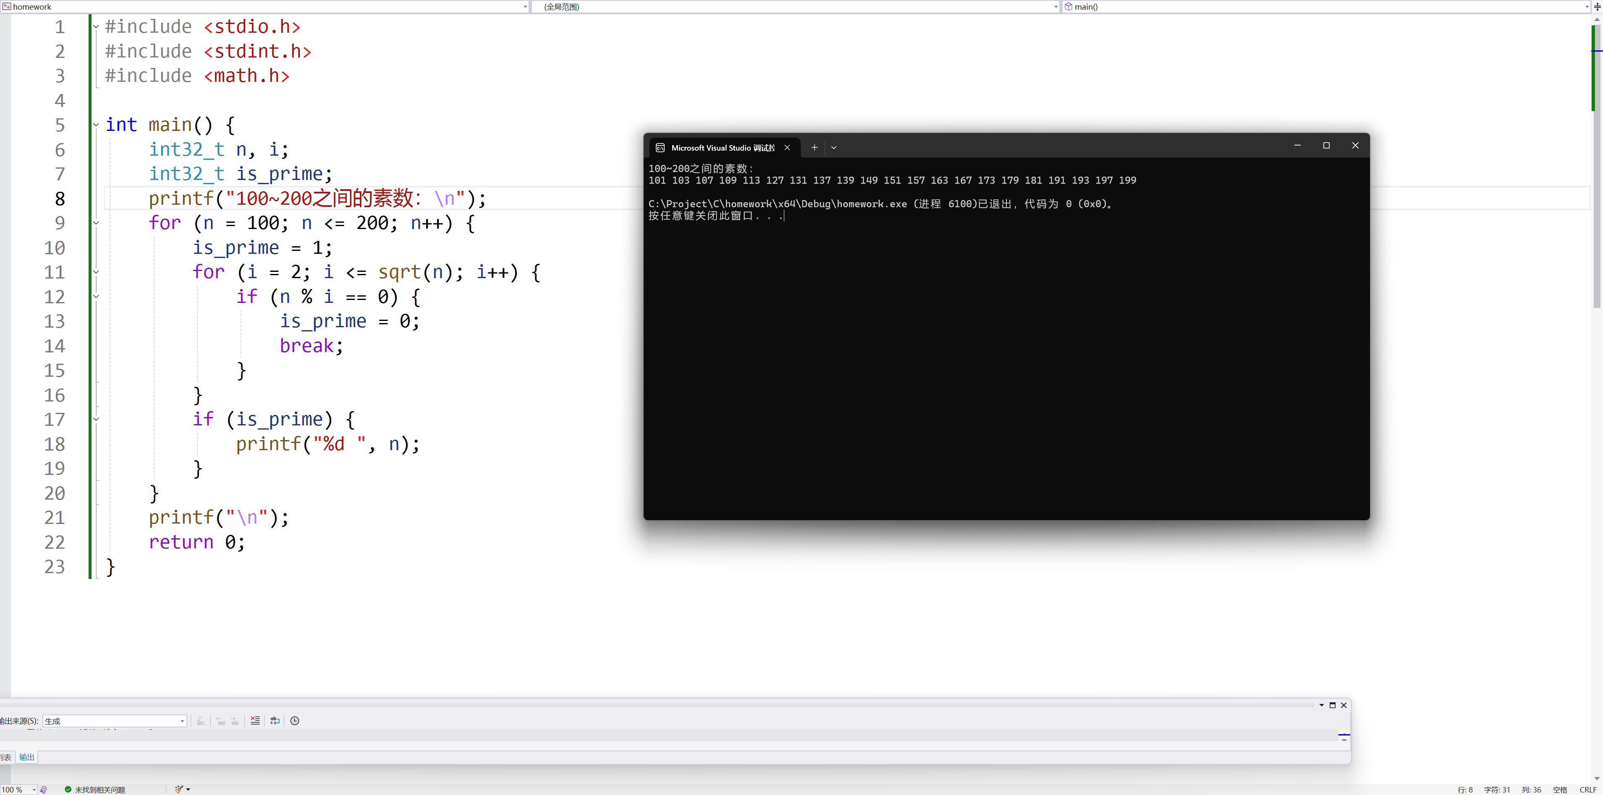Open the output source dropdown showing 生成

182,721
